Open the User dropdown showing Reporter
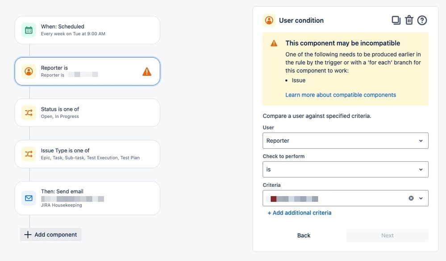The height and width of the screenshot is (261, 446). (345, 141)
